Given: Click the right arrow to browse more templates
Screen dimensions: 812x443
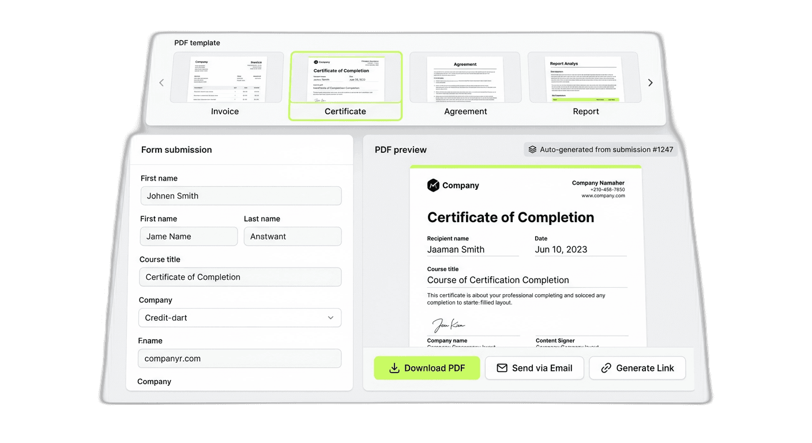Looking at the screenshot, I should pos(650,82).
